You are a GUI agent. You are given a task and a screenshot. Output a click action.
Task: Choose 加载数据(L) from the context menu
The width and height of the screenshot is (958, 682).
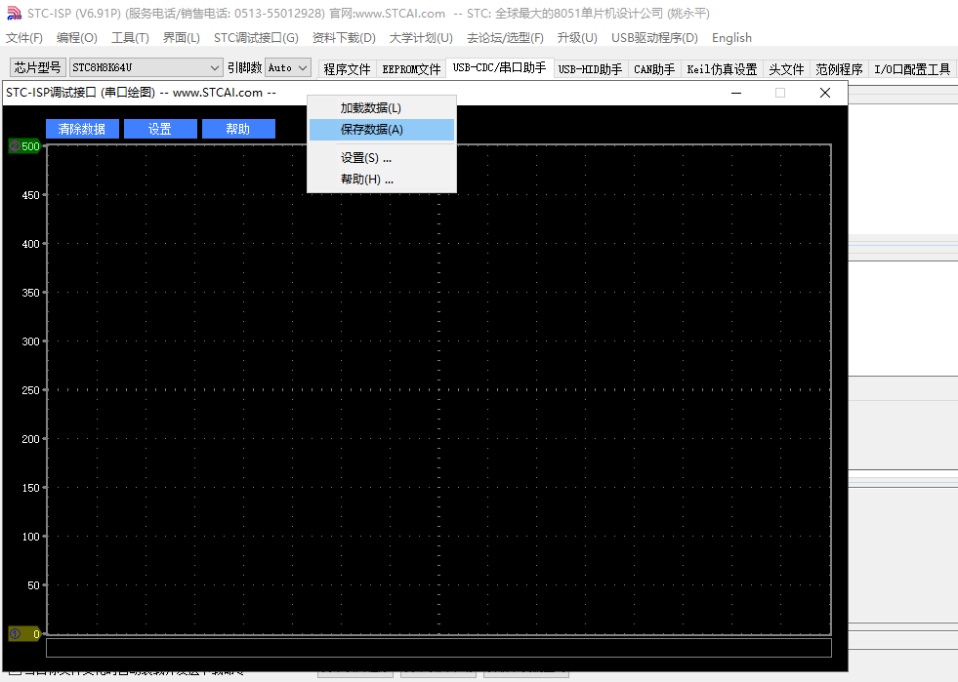(370, 108)
